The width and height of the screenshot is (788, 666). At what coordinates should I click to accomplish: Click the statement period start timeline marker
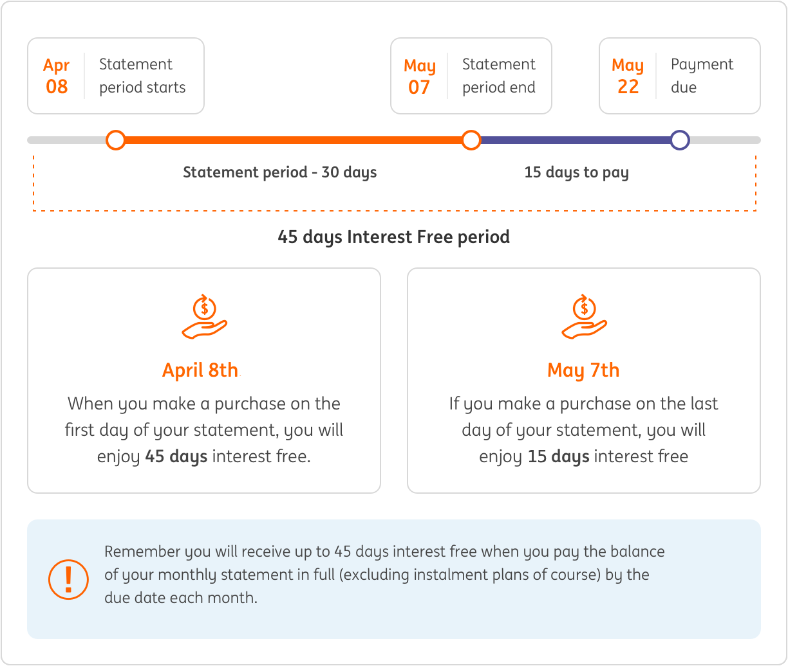coord(116,139)
